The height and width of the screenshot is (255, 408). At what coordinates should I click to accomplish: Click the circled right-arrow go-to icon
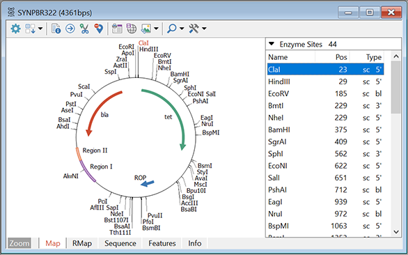(70, 29)
